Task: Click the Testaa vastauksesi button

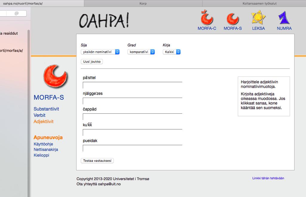Action: pos(97,161)
